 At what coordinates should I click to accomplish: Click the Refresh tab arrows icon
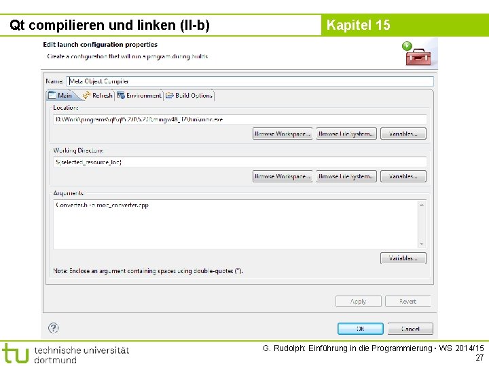[86, 95]
